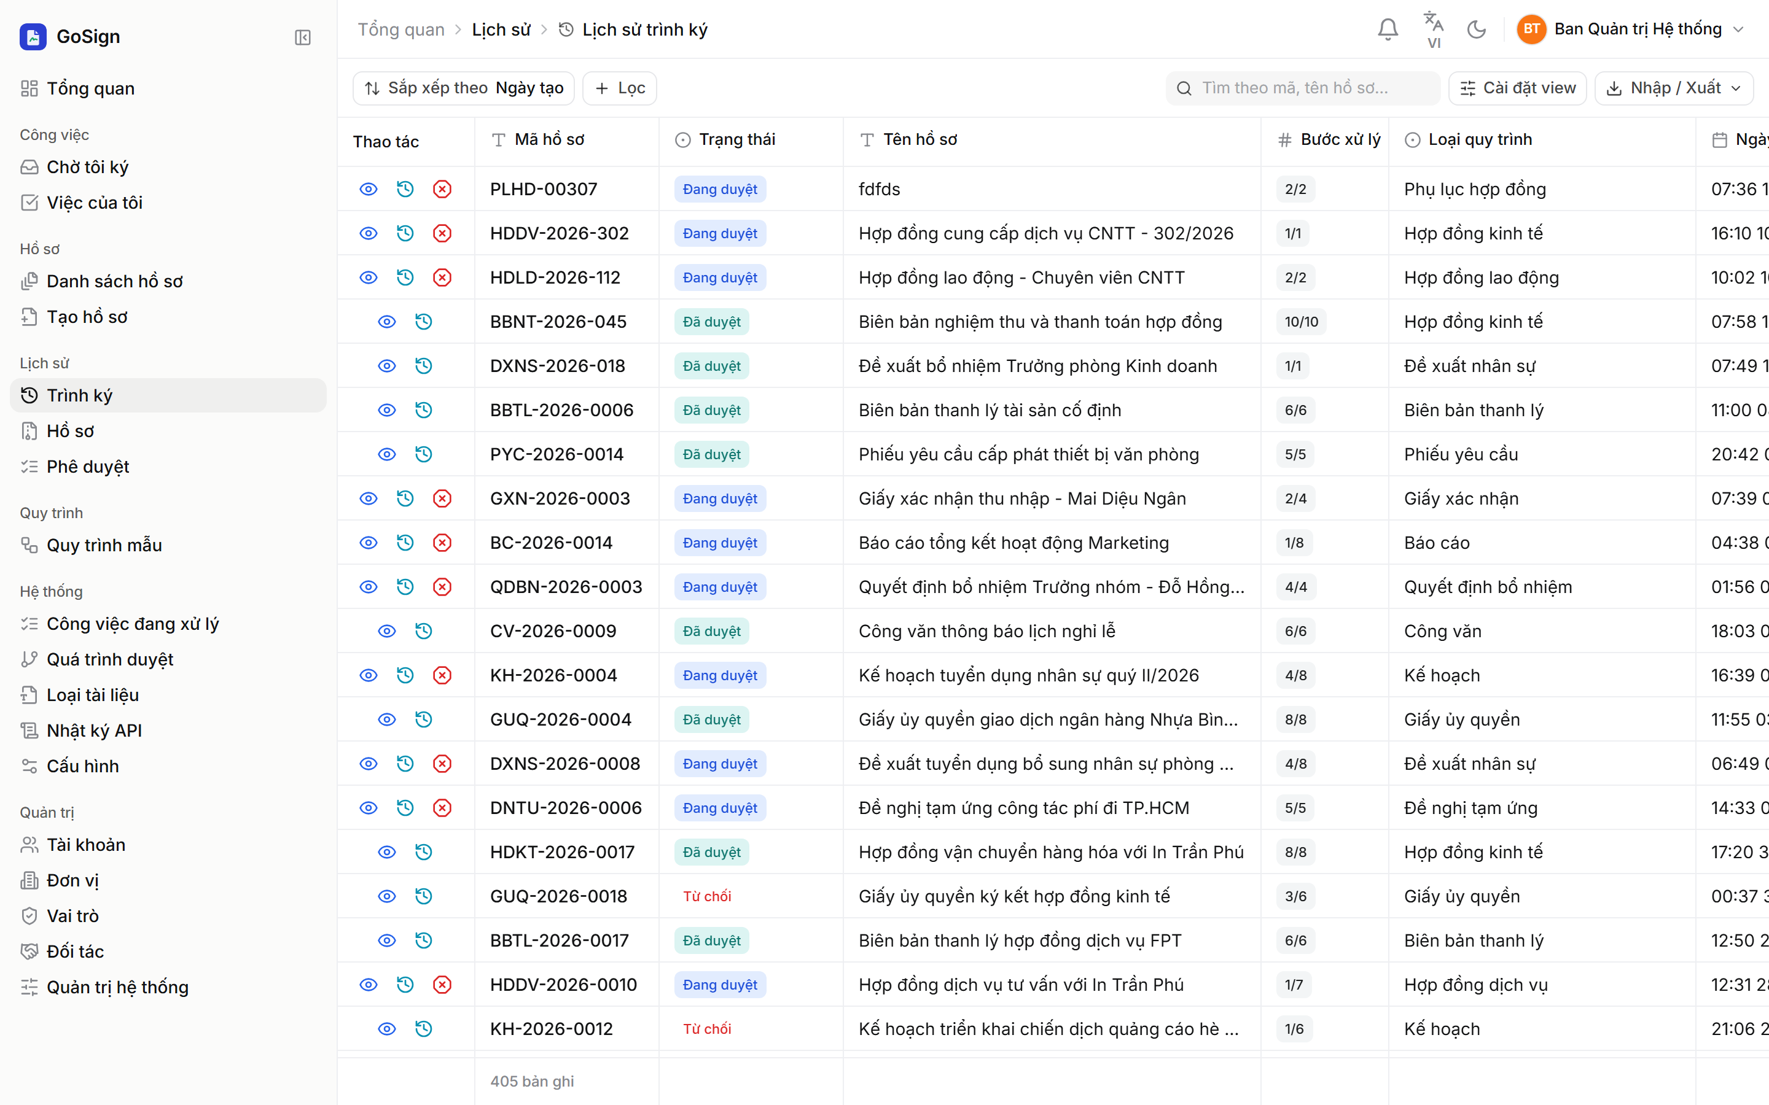1769x1105 pixels.
Task: View eye icon for KH-2026-0004
Action: point(369,675)
